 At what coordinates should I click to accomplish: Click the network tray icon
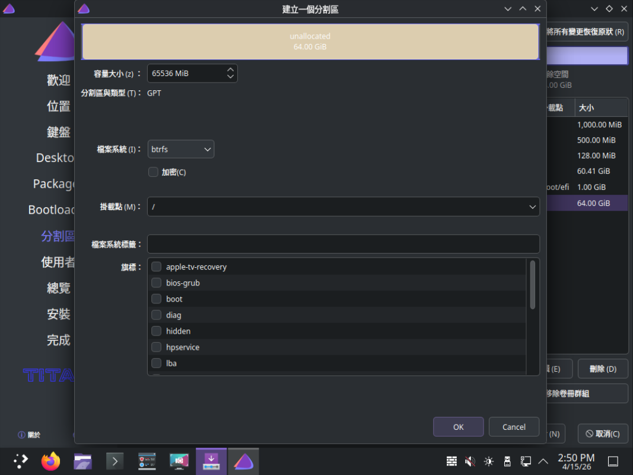[x=525, y=461]
